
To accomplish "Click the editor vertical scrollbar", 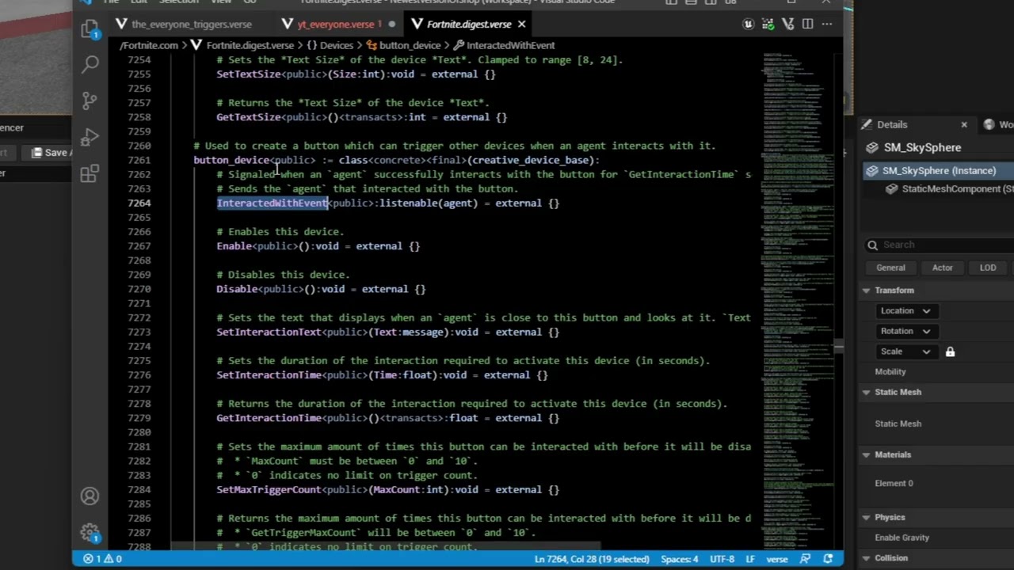I will 839,346.
